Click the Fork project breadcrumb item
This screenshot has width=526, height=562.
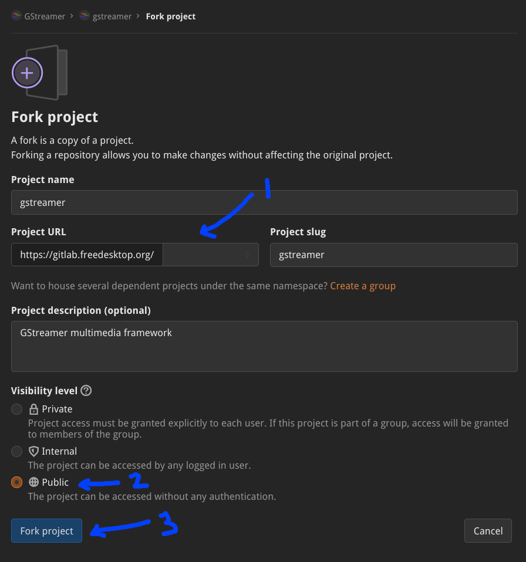click(x=171, y=16)
